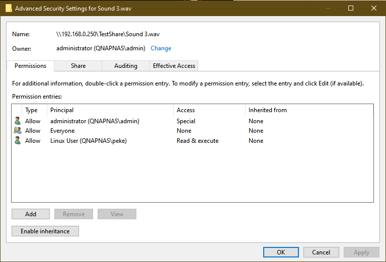Select the Everyone permission entry row
Image resolution: width=386 pixels, height=262 pixels.
(62, 131)
